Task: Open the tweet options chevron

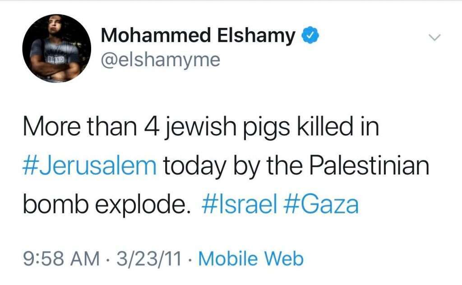Action: 434,38
